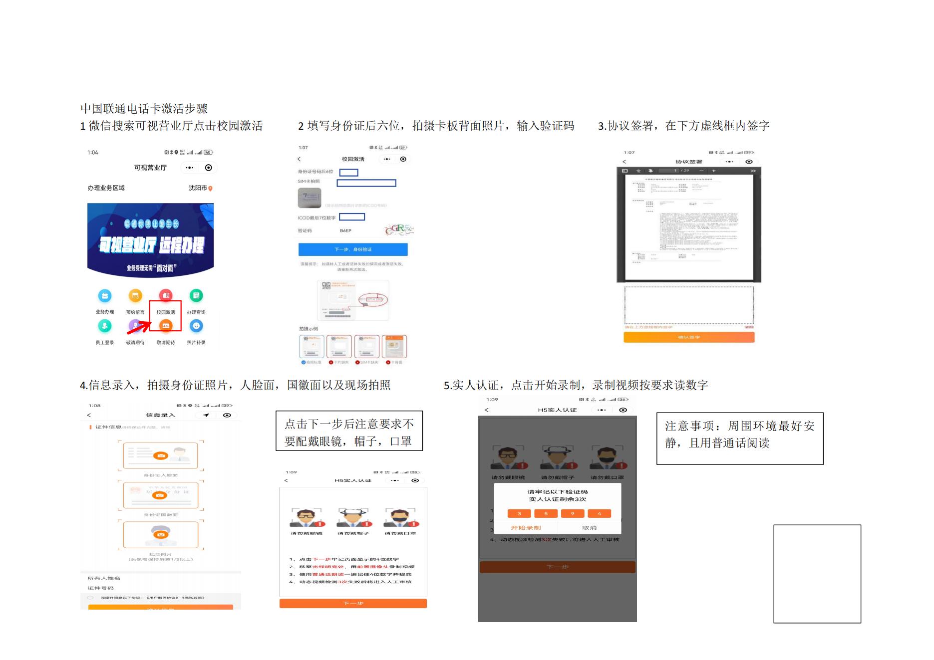Image resolution: width=934 pixels, height=660 pixels.
Task: Click the SIM card photo thumbnail
Action: pos(310,198)
